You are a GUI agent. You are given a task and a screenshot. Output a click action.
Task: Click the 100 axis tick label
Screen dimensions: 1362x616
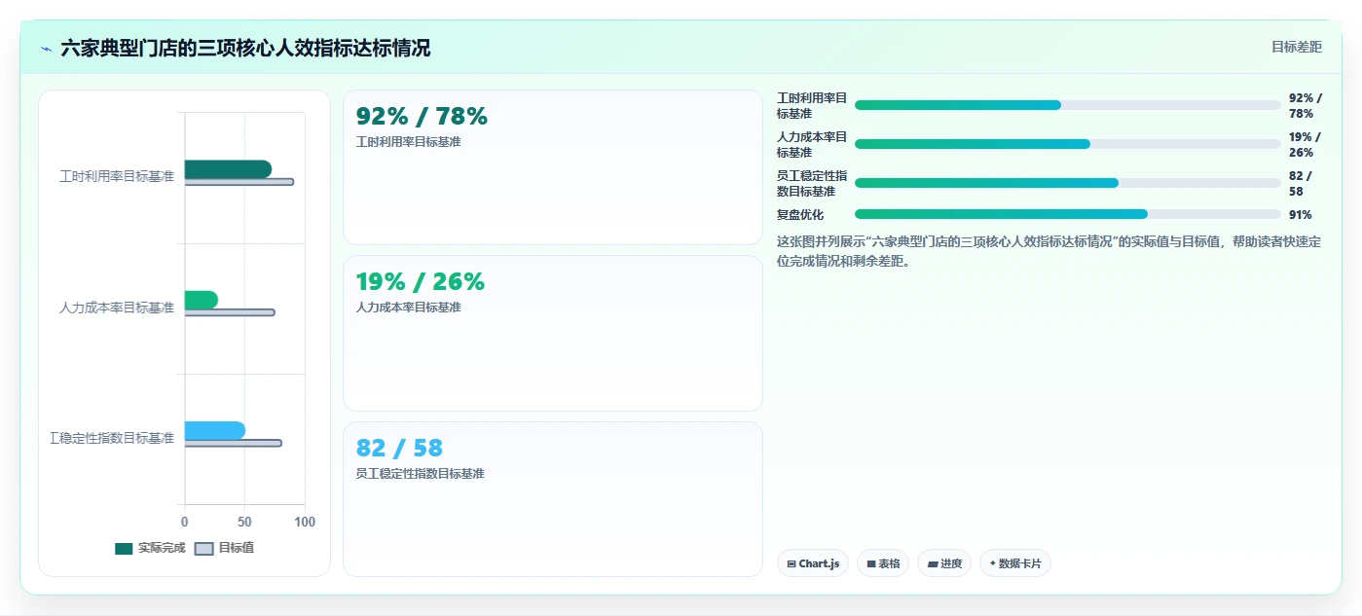[305, 523]
